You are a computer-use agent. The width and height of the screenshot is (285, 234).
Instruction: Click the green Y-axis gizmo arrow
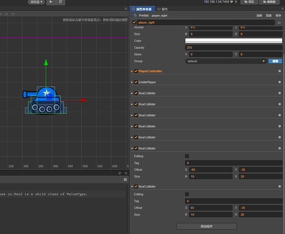click(45, 62)
